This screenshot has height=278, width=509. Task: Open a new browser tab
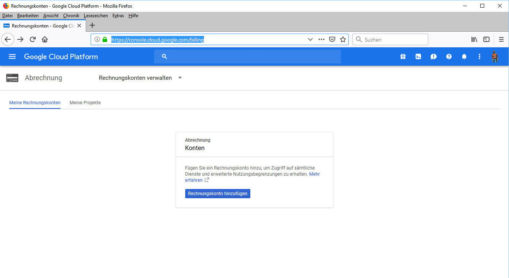pyautogui.click(x=92, y=26)
